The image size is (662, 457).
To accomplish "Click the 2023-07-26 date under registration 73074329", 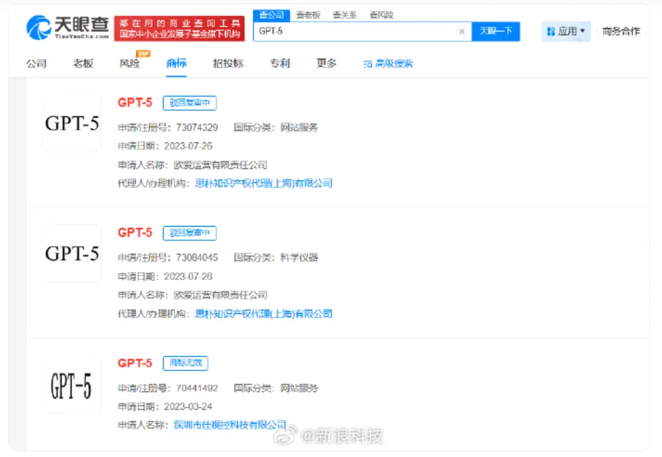I will [188, 146].
